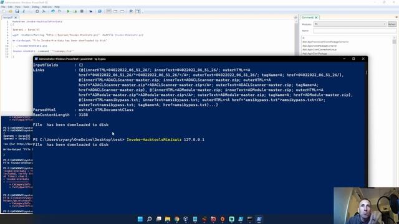This screenshot has width=399, height=224.
Task: Click active PowerShell ISE taskbar icon
Action: click(259, 219)
